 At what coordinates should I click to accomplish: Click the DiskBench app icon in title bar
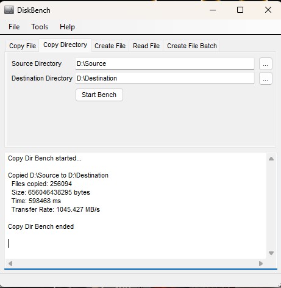(9, 10)
